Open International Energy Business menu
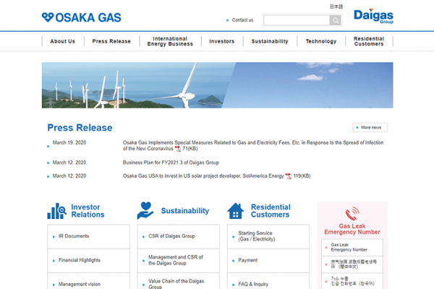The image size is (434, 289). (170, 41)
